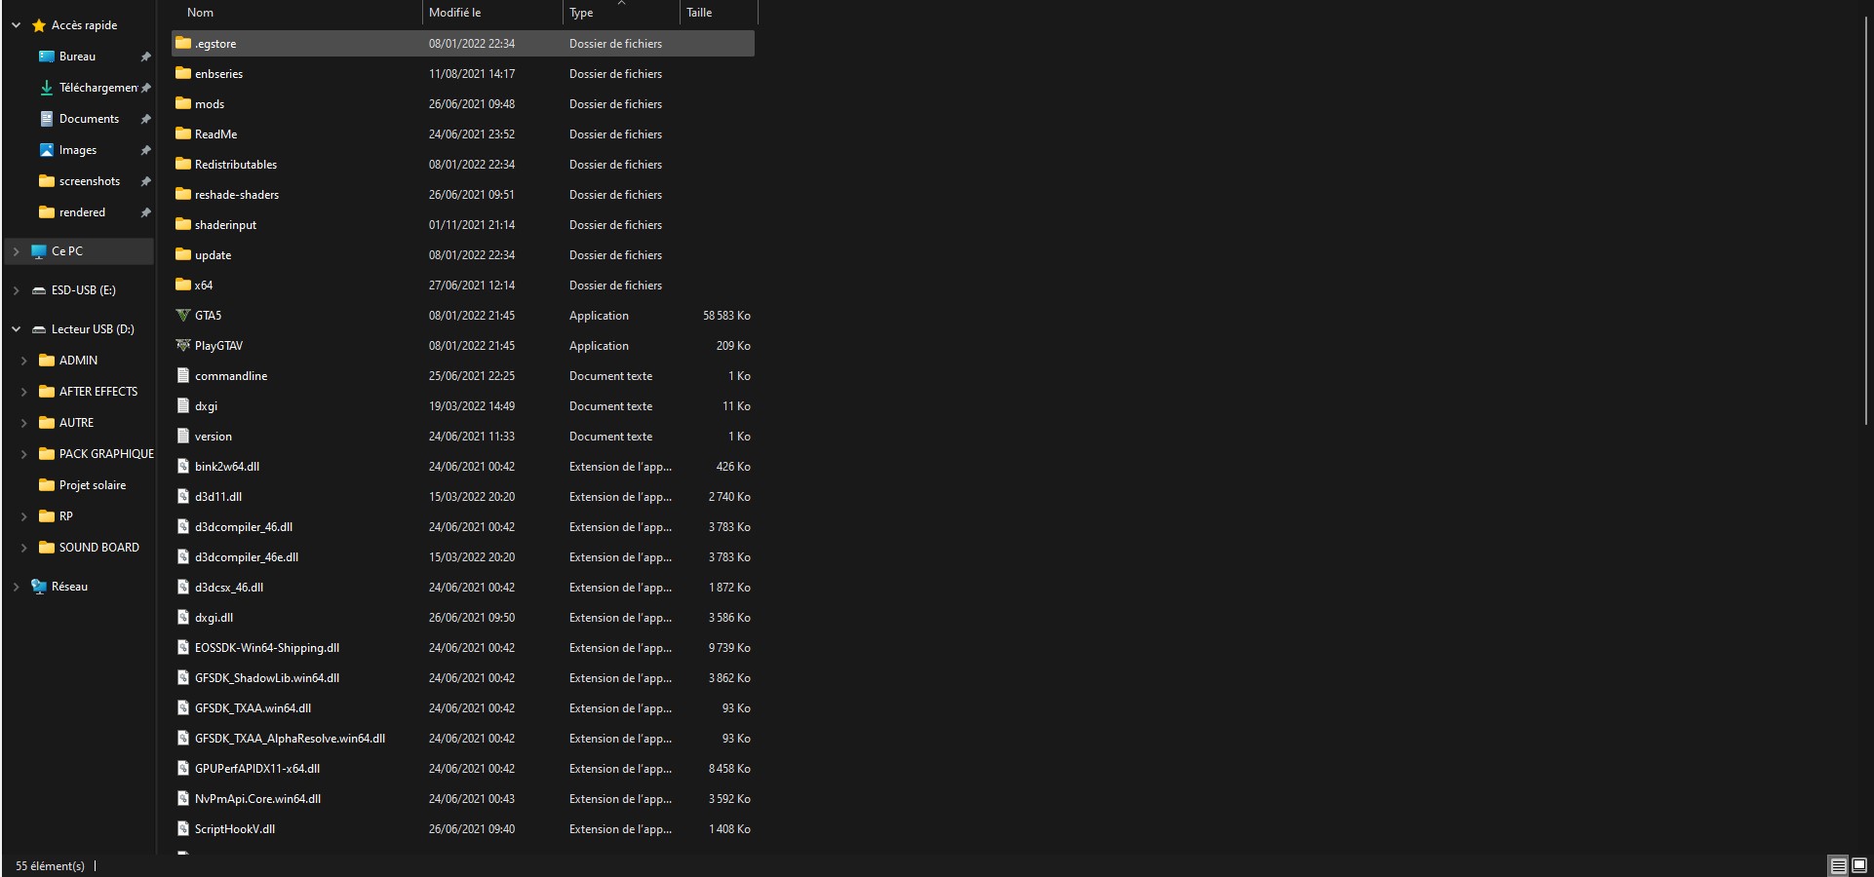
Task: Click the mods folder icon
Action: pyautogui.click(x=182, y=104)
